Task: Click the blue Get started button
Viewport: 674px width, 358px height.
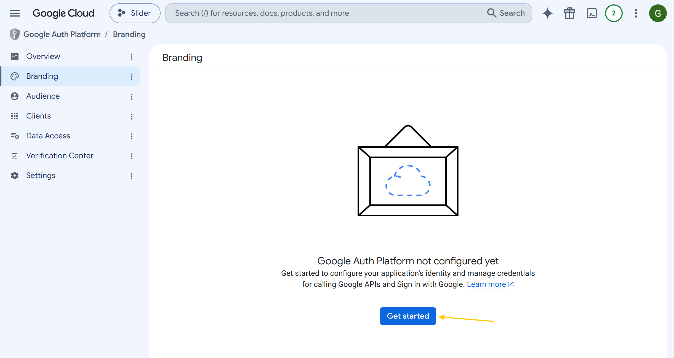Action: click(408, 316)
